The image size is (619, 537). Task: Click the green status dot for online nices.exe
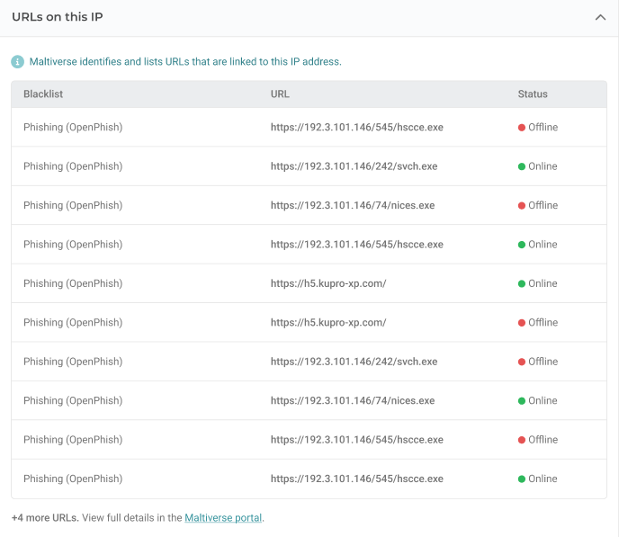click(522, 401)
